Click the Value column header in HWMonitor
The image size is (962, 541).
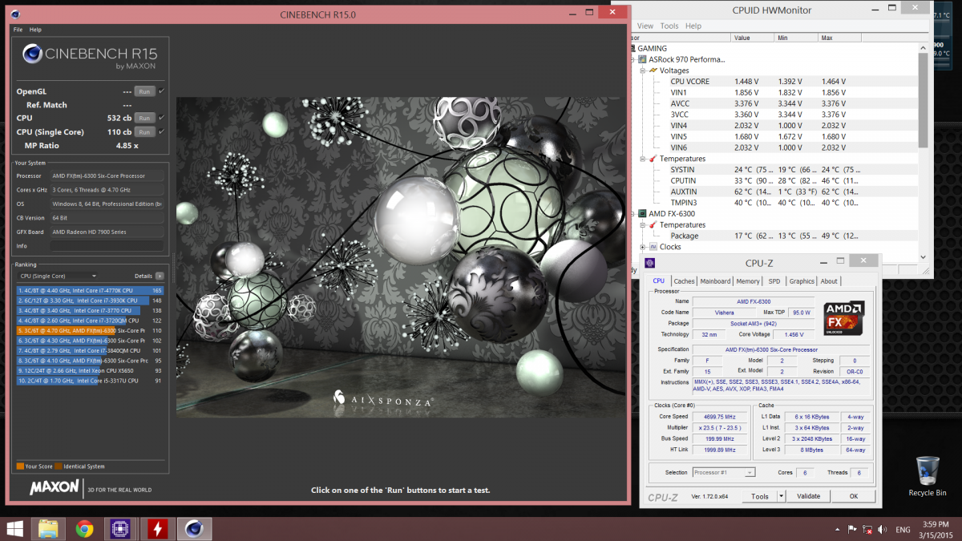tap(752, 38)
